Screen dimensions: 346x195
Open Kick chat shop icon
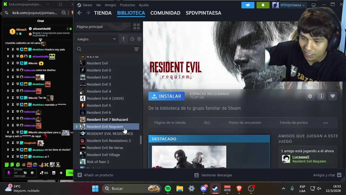(54, 173)
